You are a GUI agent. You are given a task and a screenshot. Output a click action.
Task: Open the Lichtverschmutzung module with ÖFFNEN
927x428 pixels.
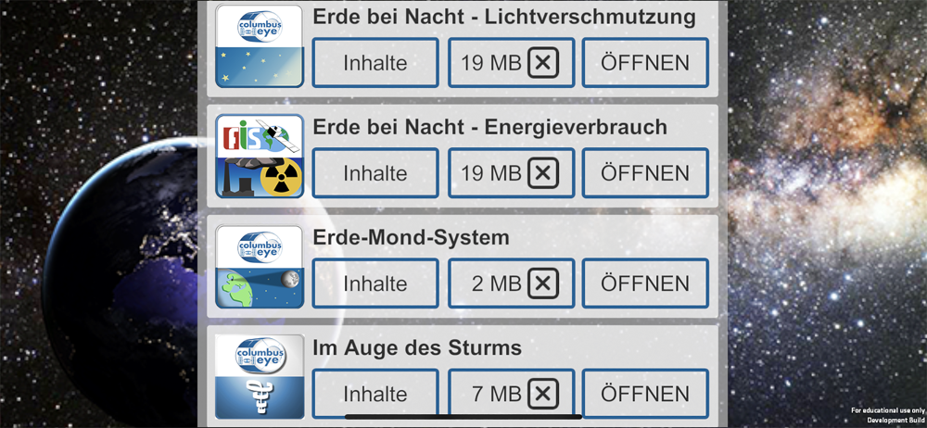[645, 63]
